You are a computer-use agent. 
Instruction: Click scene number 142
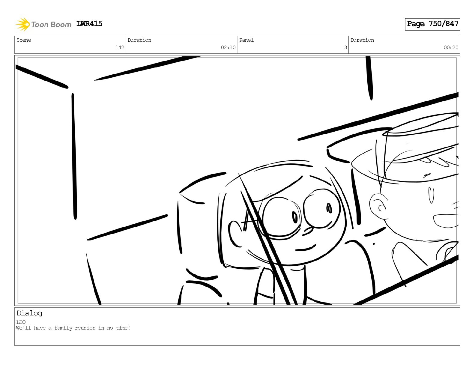pos(120,47)
